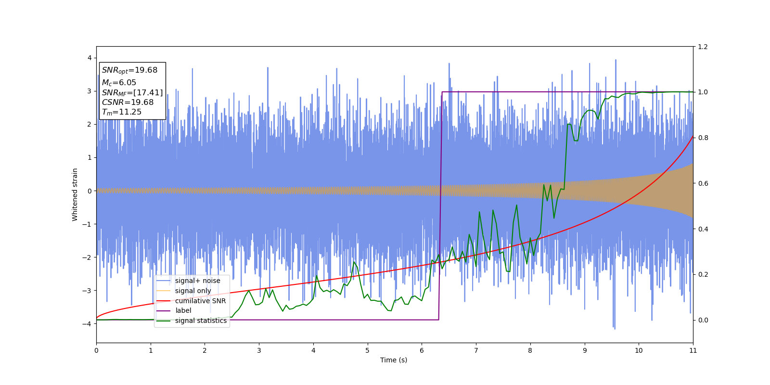770x385 pixels.
Task: Select the SNRMF=[17.41] annotation line
Action: [x=132, y=92]
